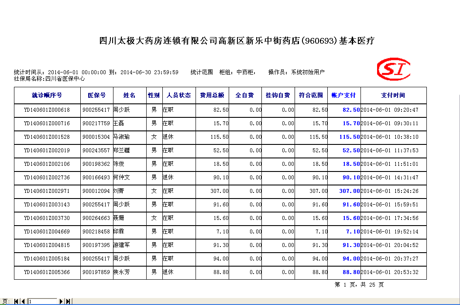Select the name 陈俊
The height and width of the screenshot is (305, 460).
pyautogui.click(x=119, y=164)
